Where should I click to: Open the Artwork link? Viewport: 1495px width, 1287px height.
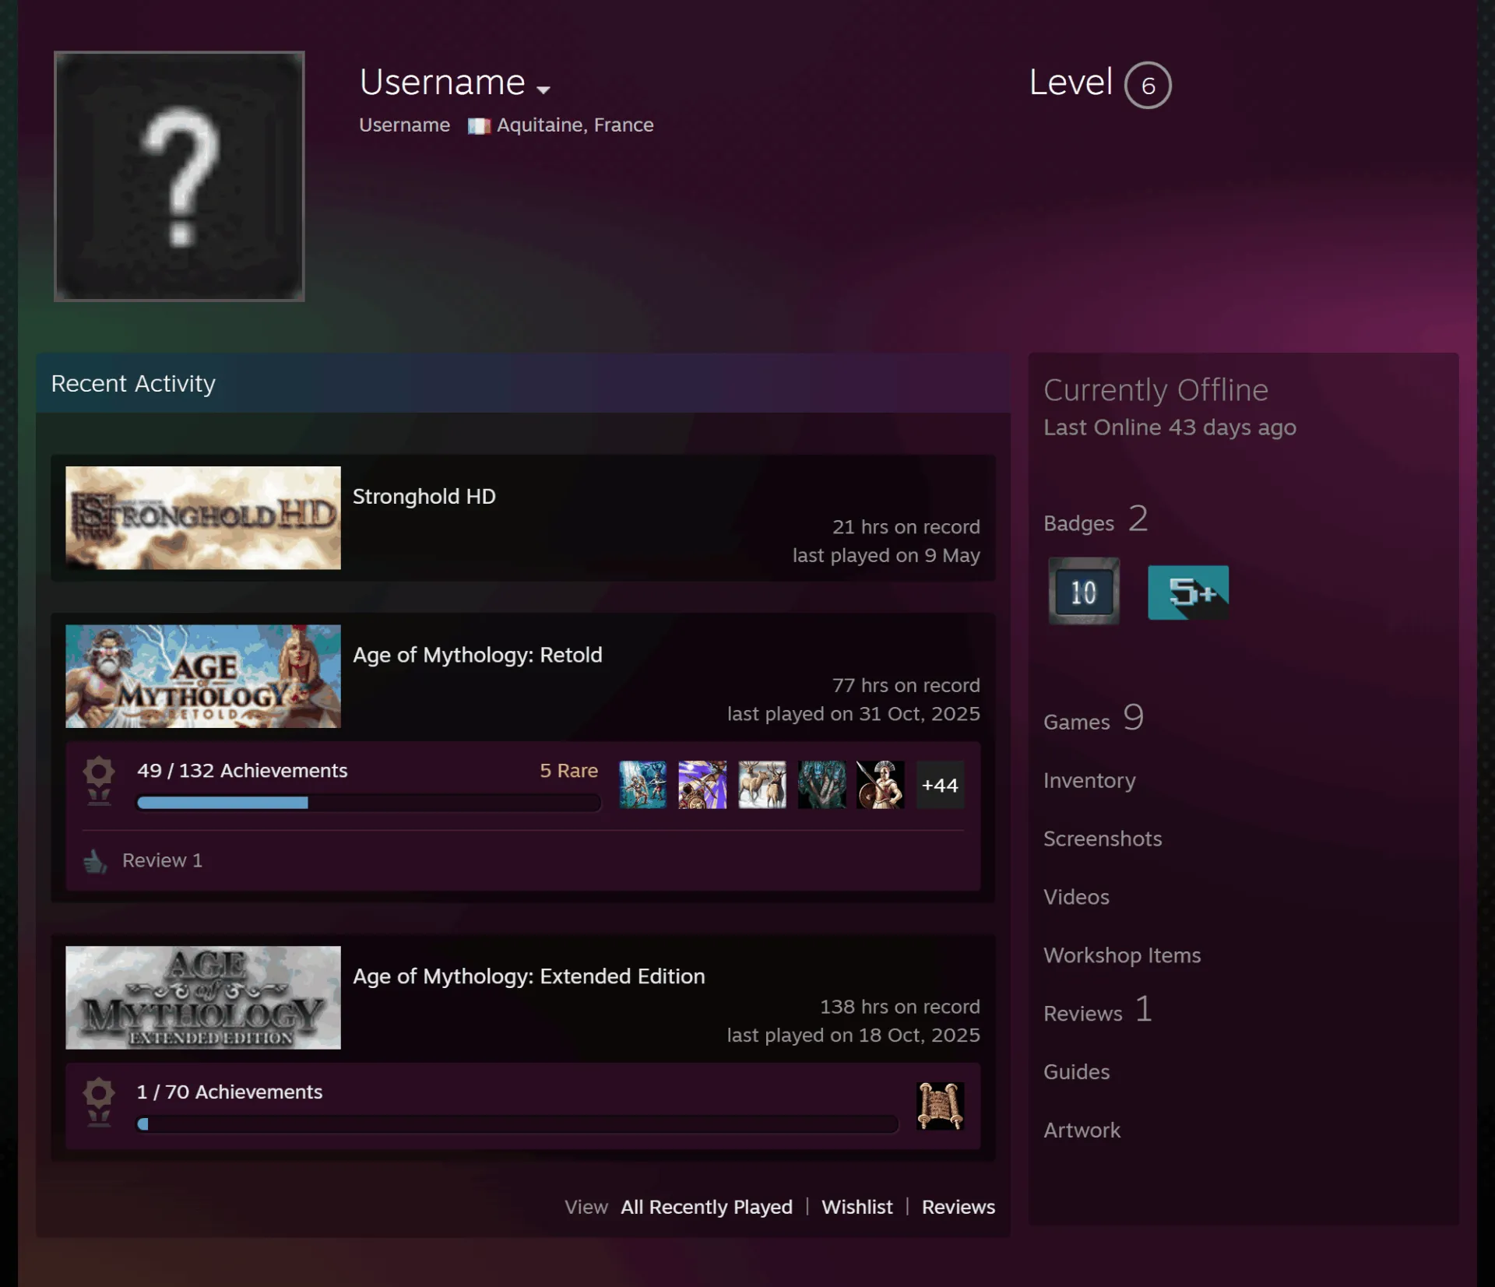tap(1082, 1131)
